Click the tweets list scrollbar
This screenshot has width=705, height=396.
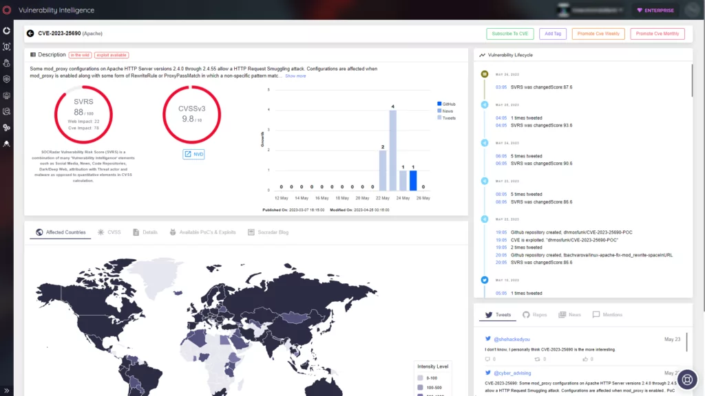click(687, 341)
